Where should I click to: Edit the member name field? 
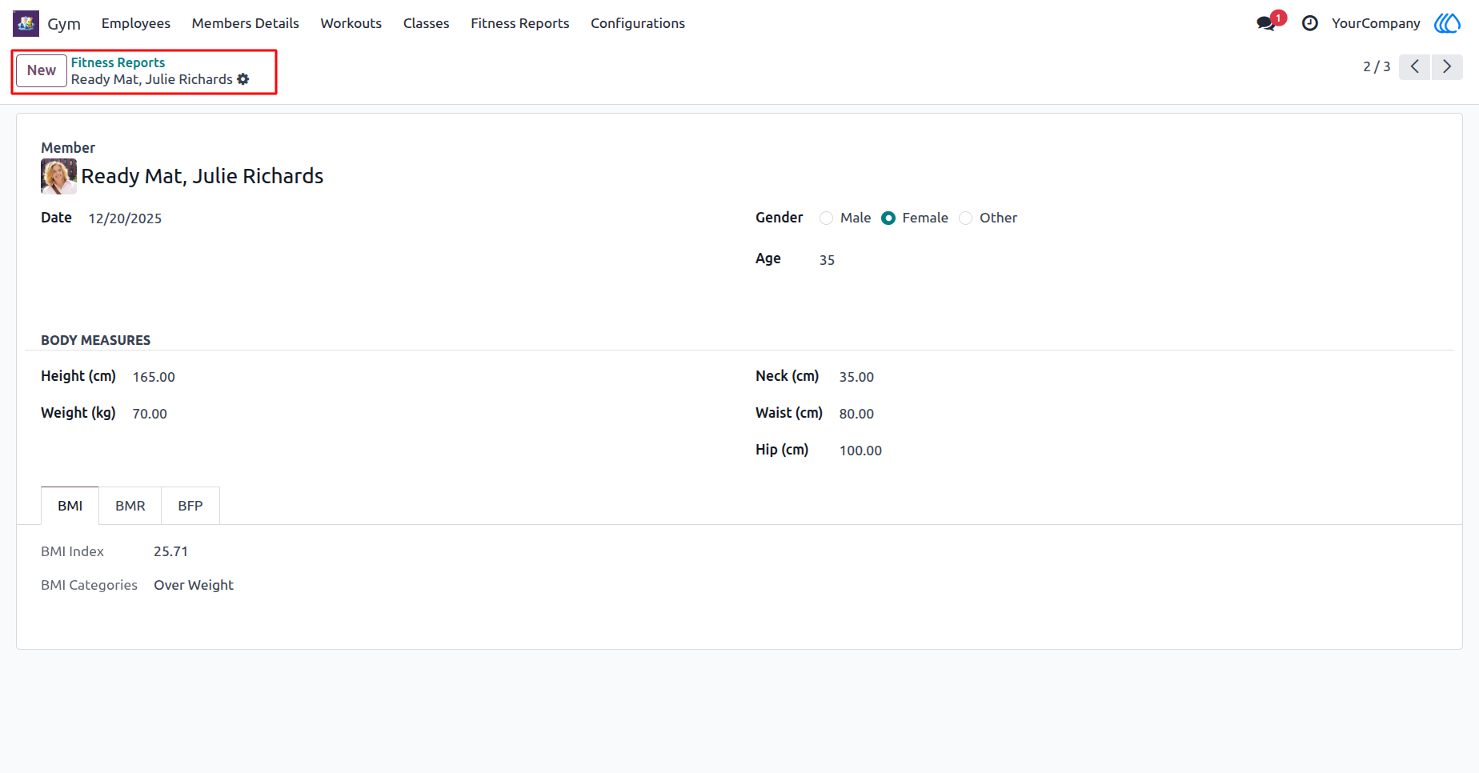coord(202,176)
